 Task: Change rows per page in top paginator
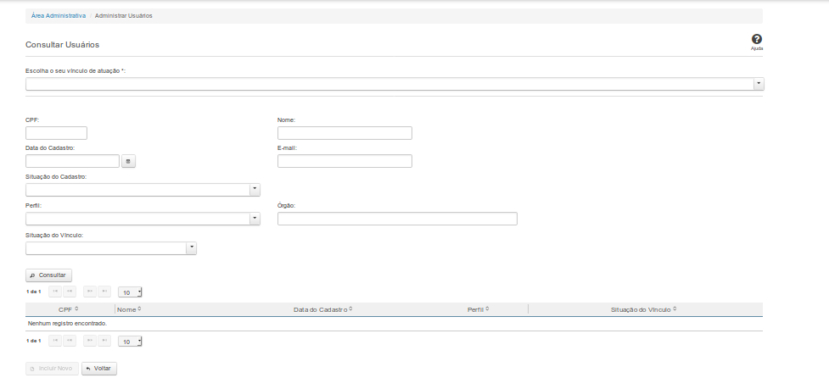point(130,292)
